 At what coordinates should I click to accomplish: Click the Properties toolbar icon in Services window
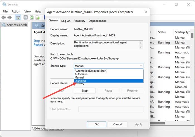26,18
